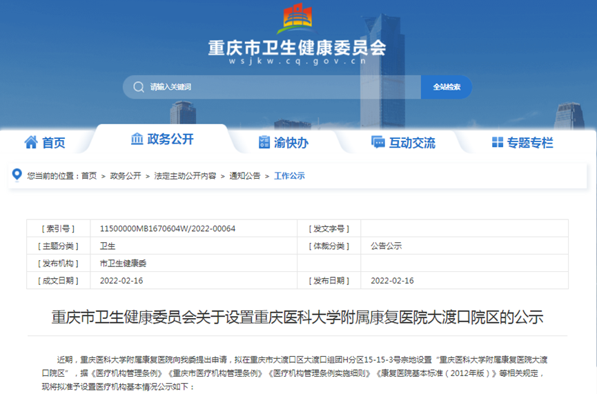Click the grid icon beside 专题专栏
Image resolution: width=597 pixels, height=394 pixels.
click(x=497, y=142)
